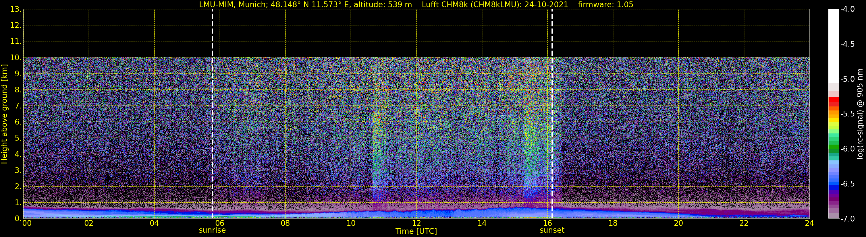Screen dimensions: 866x237
Task: Click the '-5.0' value on the colorbar scale
Action: (x=847, y=79)
